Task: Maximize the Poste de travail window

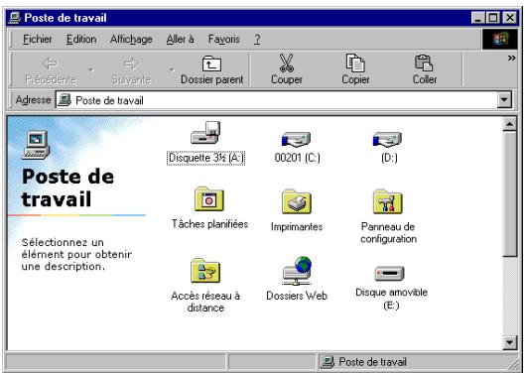Action: [x=493, y=18]
